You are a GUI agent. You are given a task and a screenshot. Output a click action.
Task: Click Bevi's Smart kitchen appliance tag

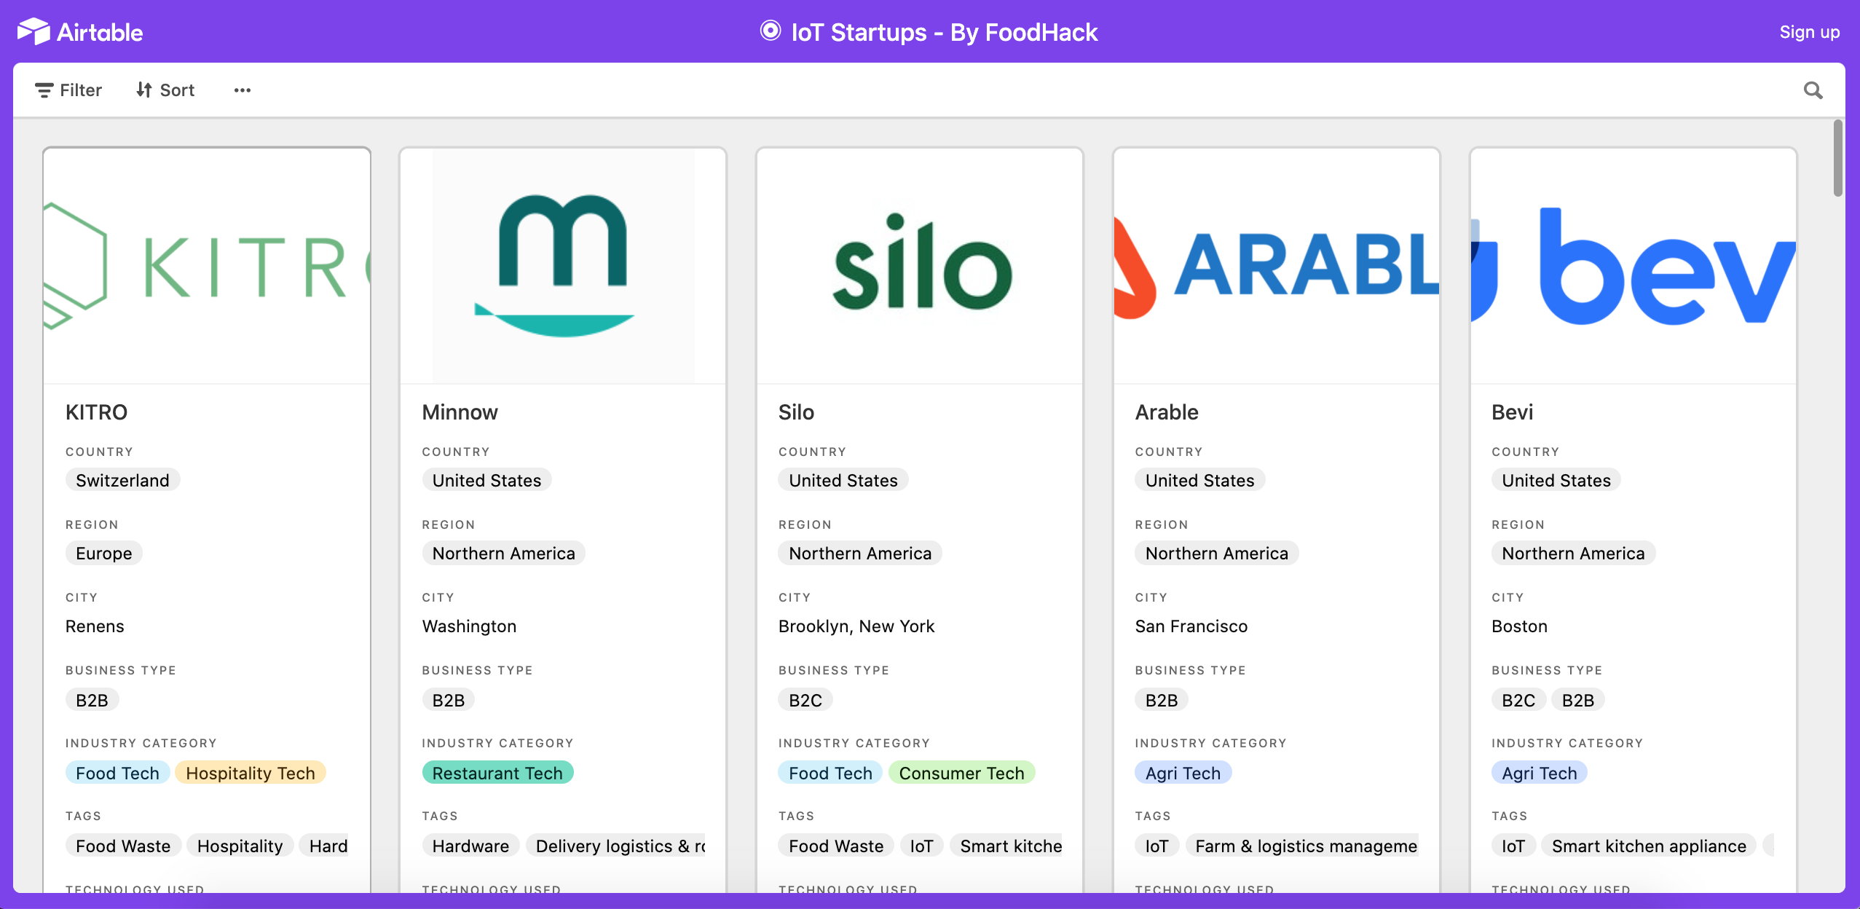point(1649,846)
